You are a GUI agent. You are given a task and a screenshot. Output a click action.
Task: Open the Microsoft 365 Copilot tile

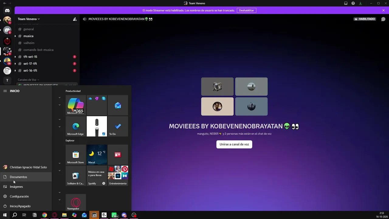76,105
